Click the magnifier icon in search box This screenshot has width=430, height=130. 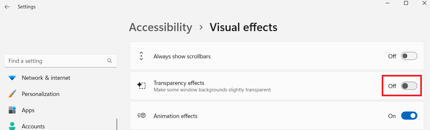[x=110, y=61]
